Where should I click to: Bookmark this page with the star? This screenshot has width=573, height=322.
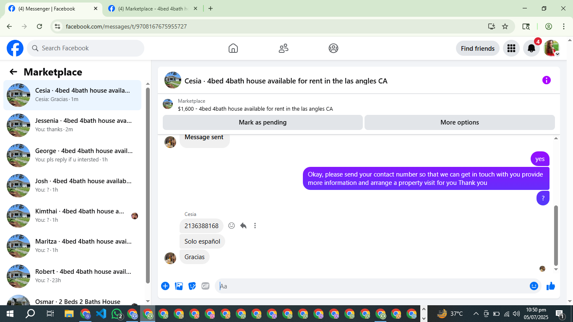(505, 26)
